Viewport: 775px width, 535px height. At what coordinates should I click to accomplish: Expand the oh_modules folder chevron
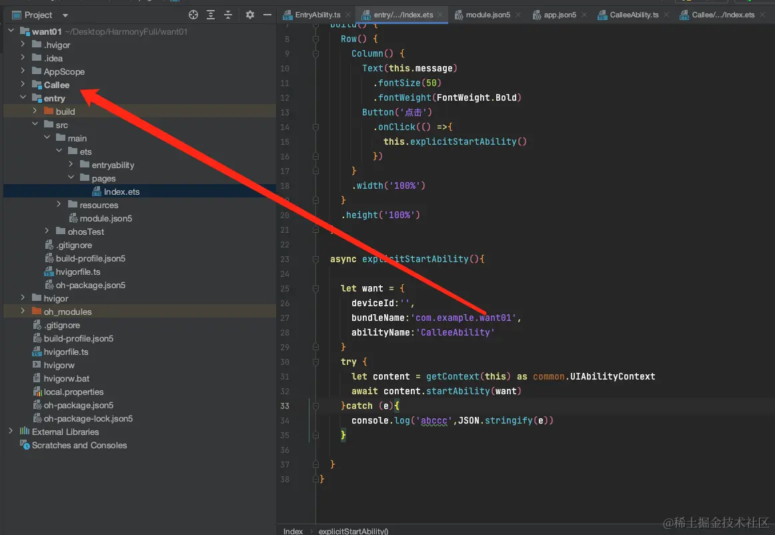[23, 311]
